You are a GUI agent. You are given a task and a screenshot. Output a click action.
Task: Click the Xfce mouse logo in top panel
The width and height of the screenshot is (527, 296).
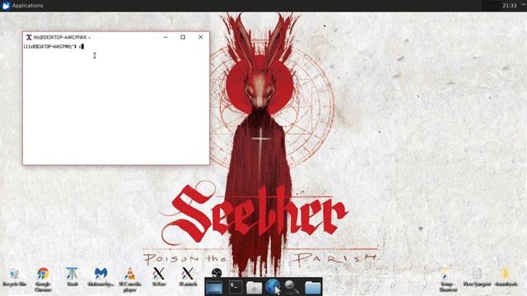tap(6, 6)
